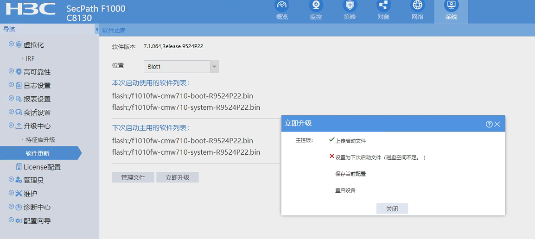Open License配置 navigation item
This screenshot has width=535, height=239.
click(x=42, y=167)
